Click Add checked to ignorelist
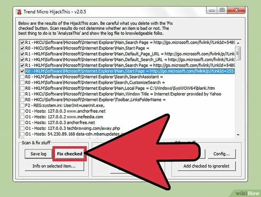Screen dimensions: 261x197 click(x=206, y=166)
